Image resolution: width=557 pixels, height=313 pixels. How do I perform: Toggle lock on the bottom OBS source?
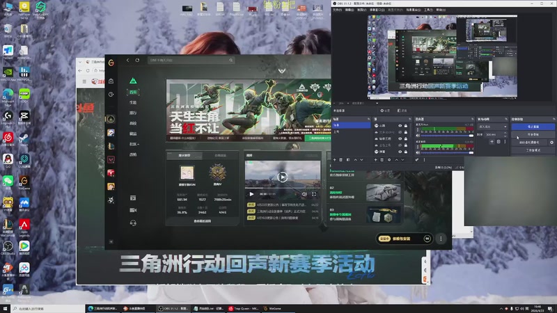click(x=406, y=152)
